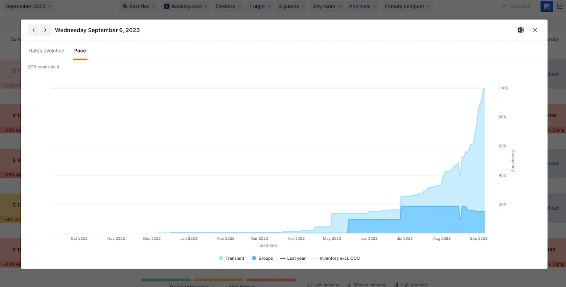The image size is (566, 287).
Task: Click the Excel export icon
Action: pos(521,30)
